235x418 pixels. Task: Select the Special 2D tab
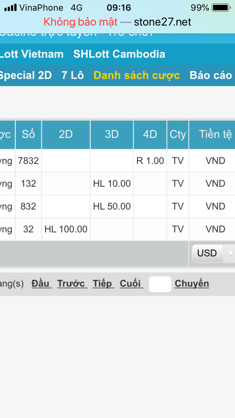pos(25,75)
